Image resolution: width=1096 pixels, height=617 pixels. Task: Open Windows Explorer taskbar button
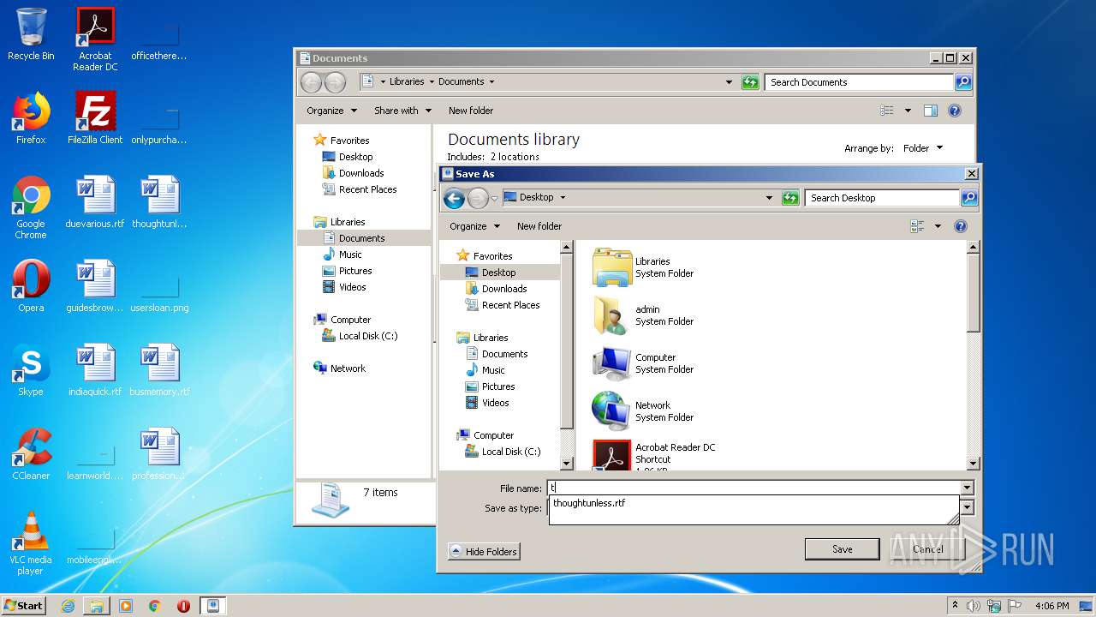(97, 606)
